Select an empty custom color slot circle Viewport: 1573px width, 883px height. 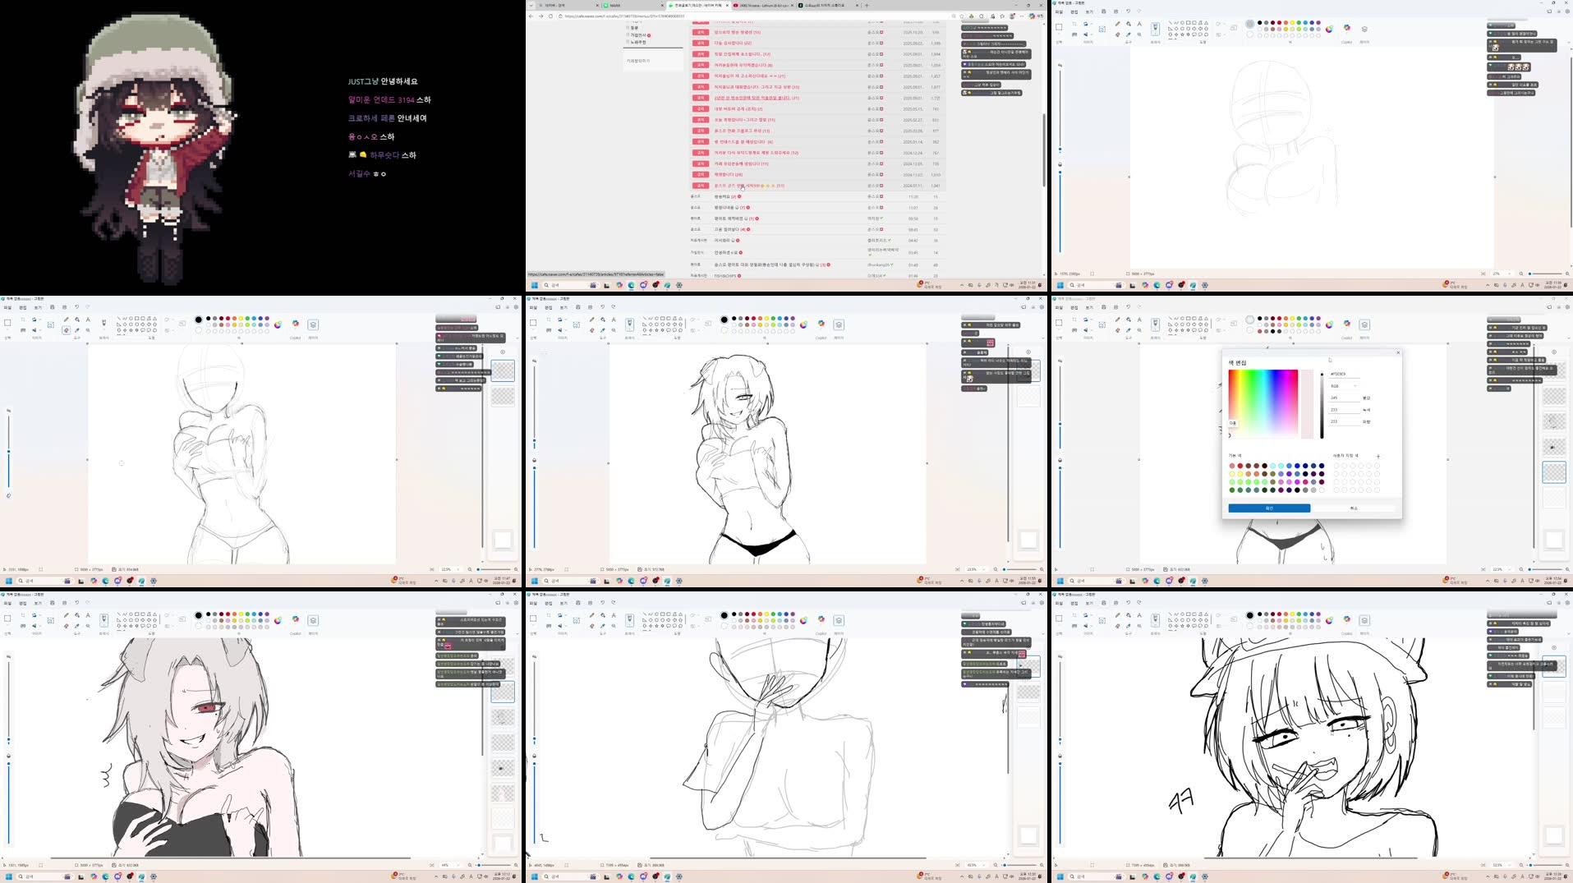(1336, 466)
